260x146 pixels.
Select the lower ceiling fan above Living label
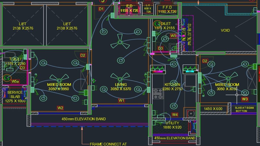(120, 77)
